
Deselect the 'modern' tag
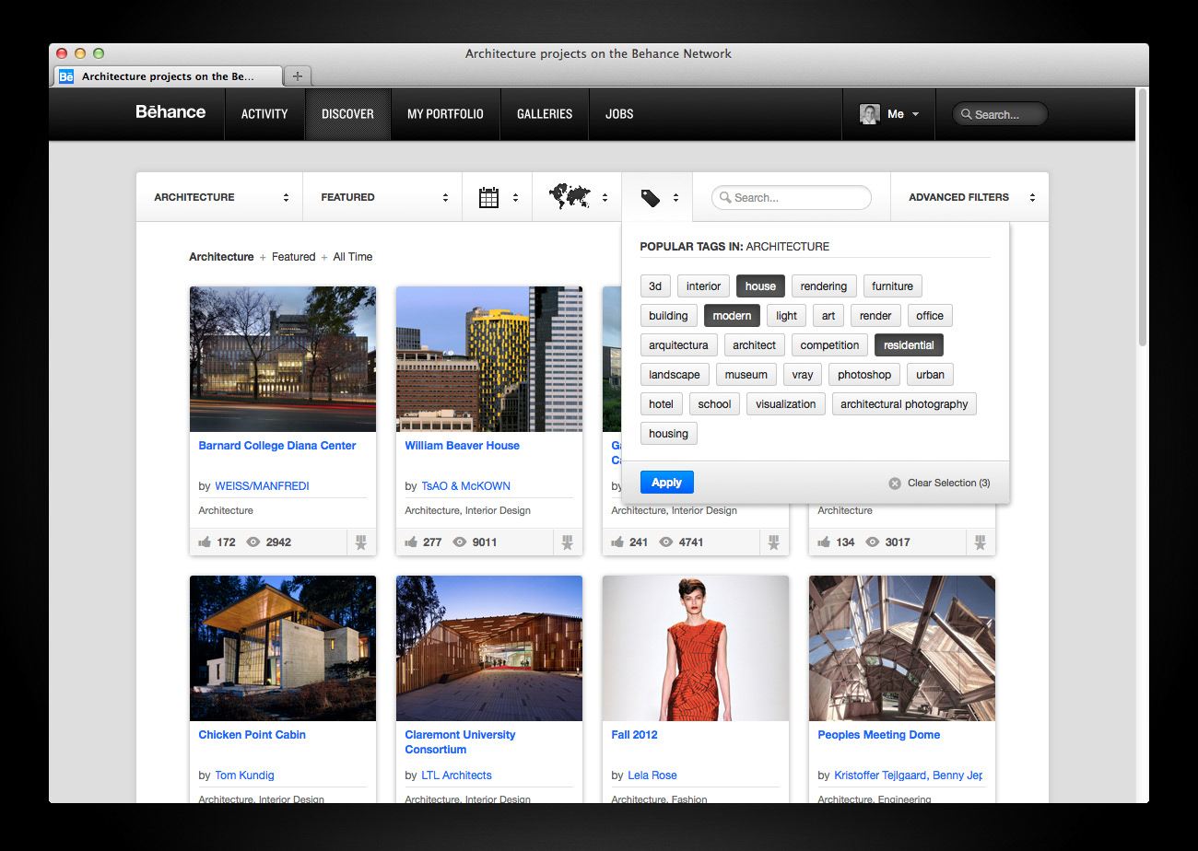(x=732, y=316)
